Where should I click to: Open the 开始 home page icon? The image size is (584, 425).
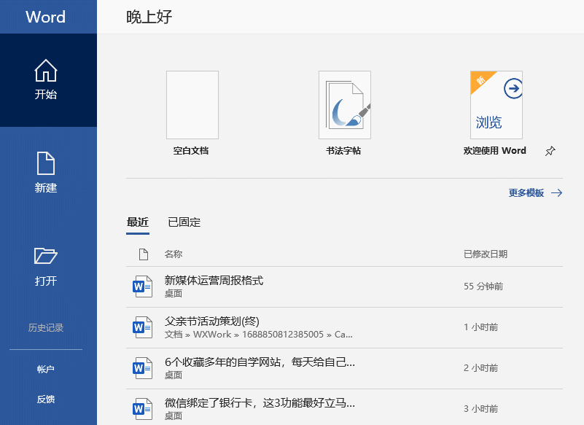pyautogui.click(x=46, y=71)
